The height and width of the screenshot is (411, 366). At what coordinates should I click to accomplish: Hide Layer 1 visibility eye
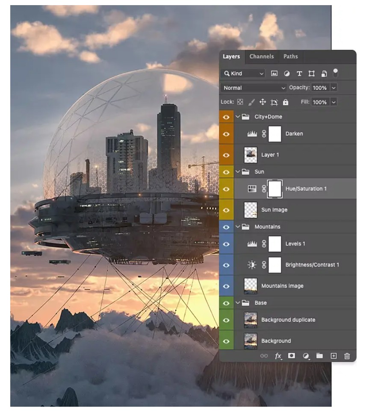[226, 155]
